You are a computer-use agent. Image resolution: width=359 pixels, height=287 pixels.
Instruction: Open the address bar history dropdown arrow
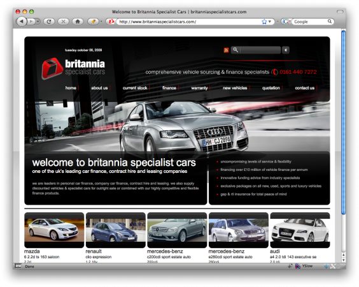pos(270,22)
